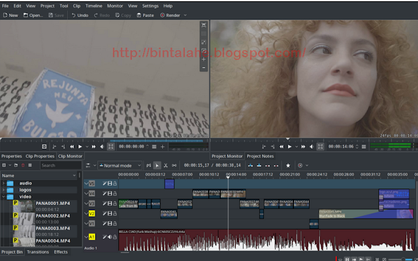Viewport: 418px width, 261px height.
Task: Click the add clip icon in project bin
Action: (4, 165)
